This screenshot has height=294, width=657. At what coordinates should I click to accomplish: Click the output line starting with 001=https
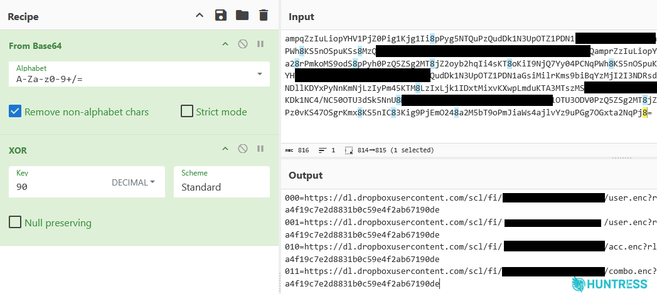click(x=471, y=223)
